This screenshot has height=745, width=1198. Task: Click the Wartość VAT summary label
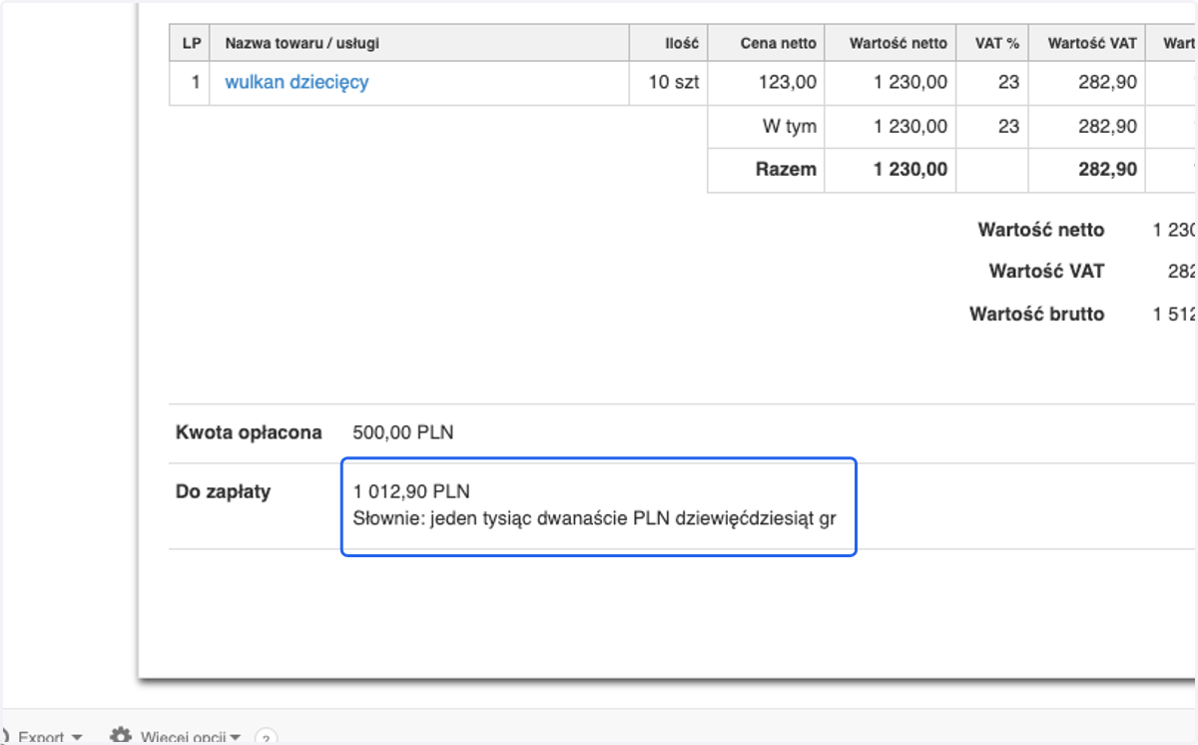(x=1047, y=271)
